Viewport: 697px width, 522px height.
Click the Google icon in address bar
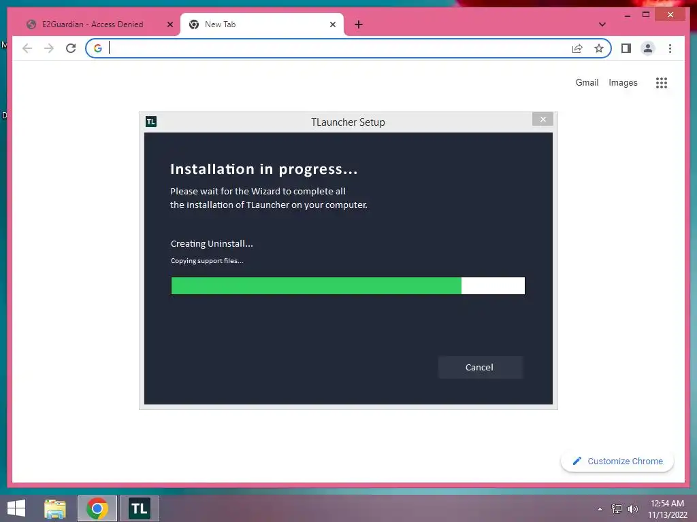[98, 48]
